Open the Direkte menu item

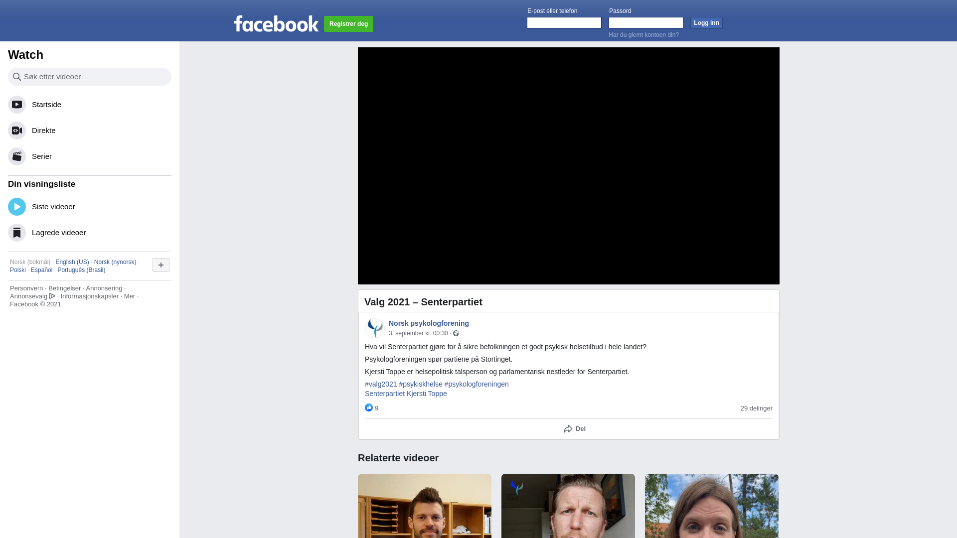[90, 131]
